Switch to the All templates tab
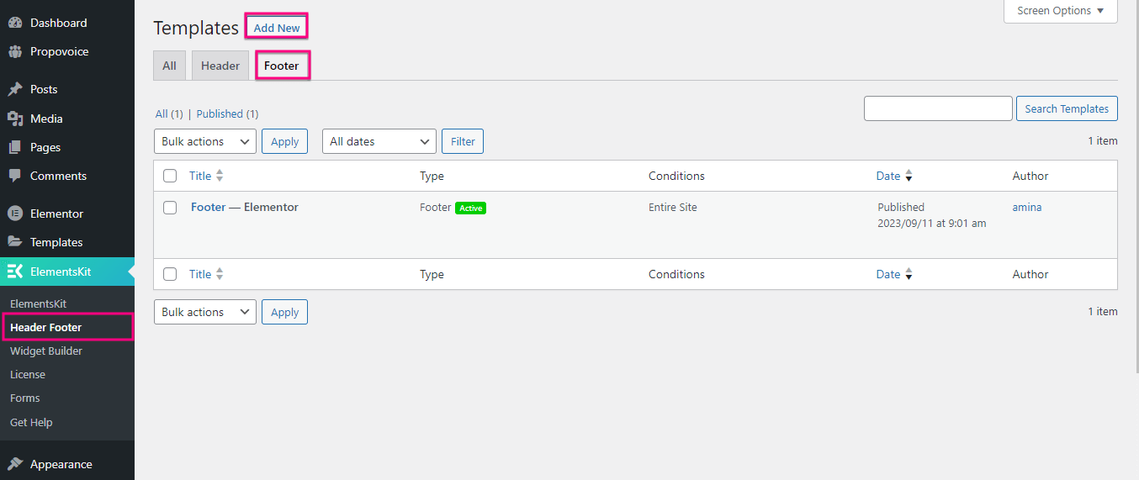The image size is (1139, 480). [x=170, y=66]
